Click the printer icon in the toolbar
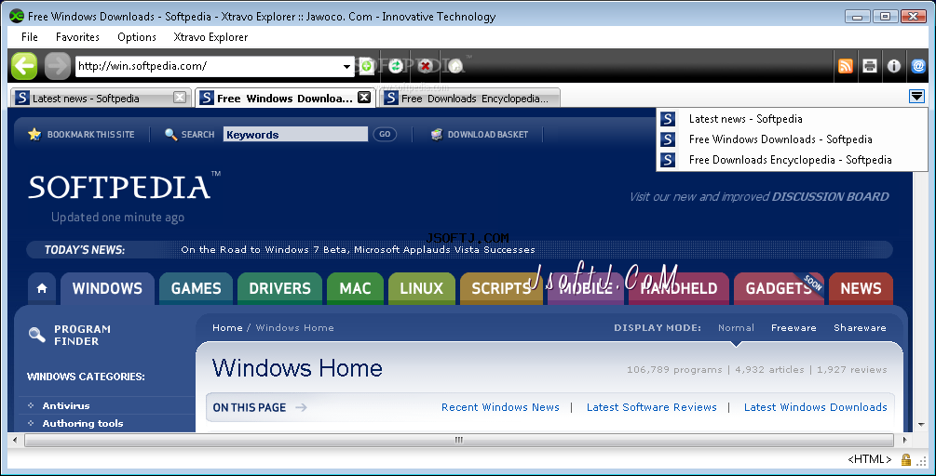Viewport: 936px width, 476px height. tap(870, 66)
